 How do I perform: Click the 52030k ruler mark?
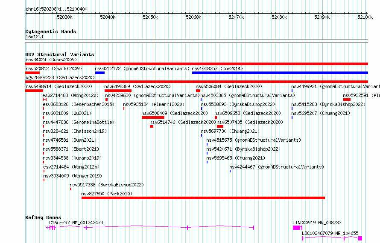coord(64,17)
